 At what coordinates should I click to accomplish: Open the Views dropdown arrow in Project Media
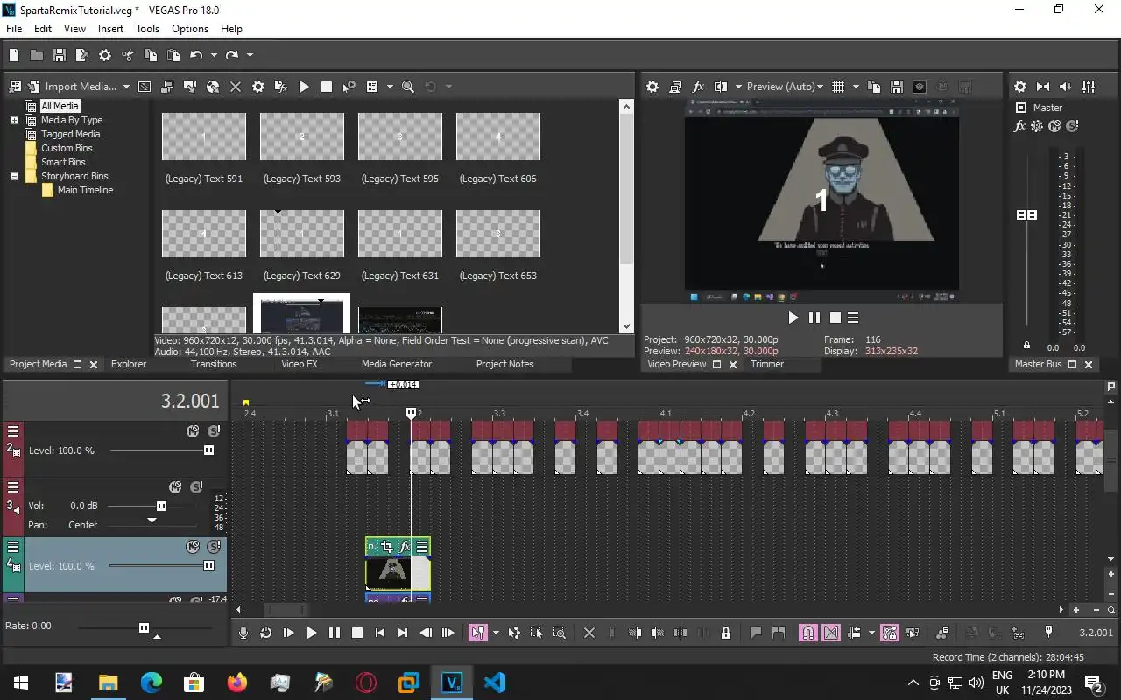389,87
